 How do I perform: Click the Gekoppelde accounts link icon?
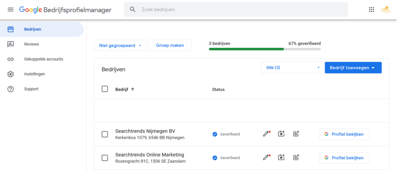tap(10, 59)
